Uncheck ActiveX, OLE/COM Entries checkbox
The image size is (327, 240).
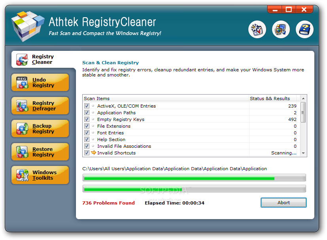pyautogui.click(x=87, y=106)
